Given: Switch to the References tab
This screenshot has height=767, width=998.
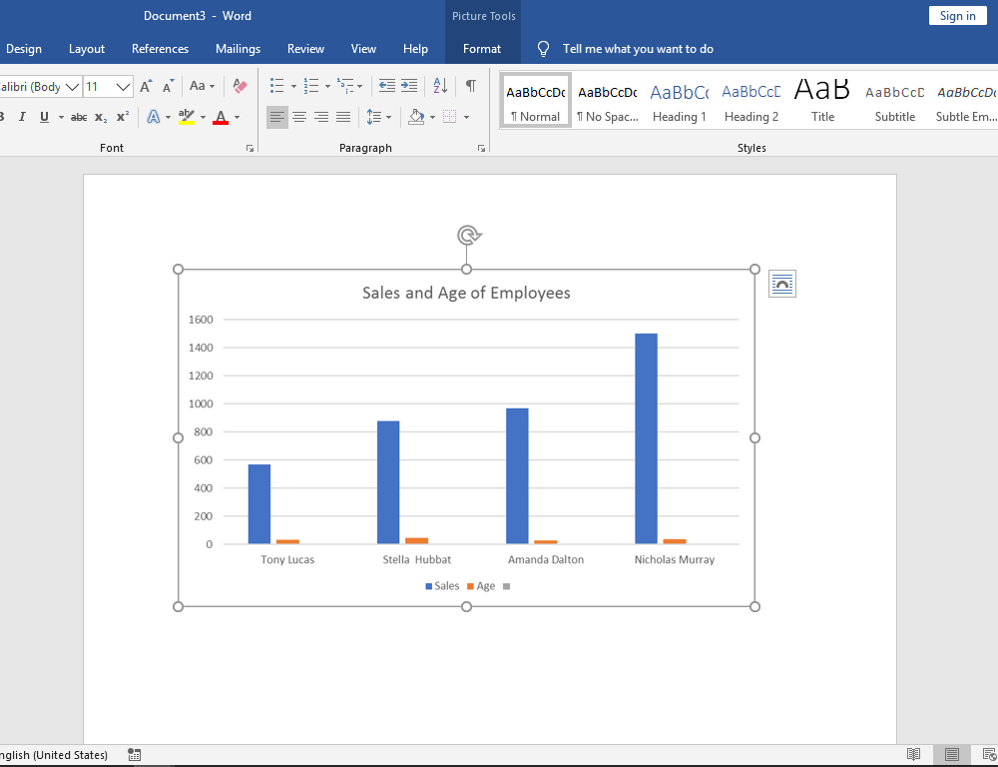Looking at the screenshot, I should (160, 49).
